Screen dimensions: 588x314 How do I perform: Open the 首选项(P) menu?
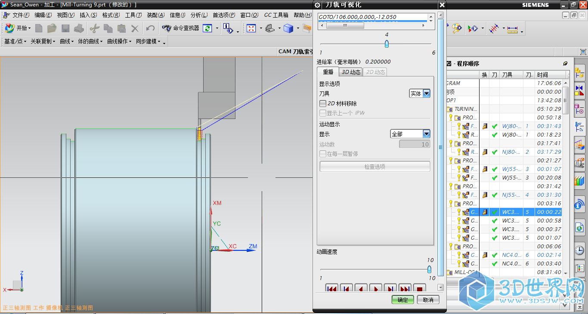pyautogui.click(x=224, y=15)
